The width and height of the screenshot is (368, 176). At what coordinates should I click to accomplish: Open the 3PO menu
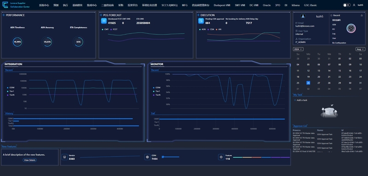(x=278, y=5)
